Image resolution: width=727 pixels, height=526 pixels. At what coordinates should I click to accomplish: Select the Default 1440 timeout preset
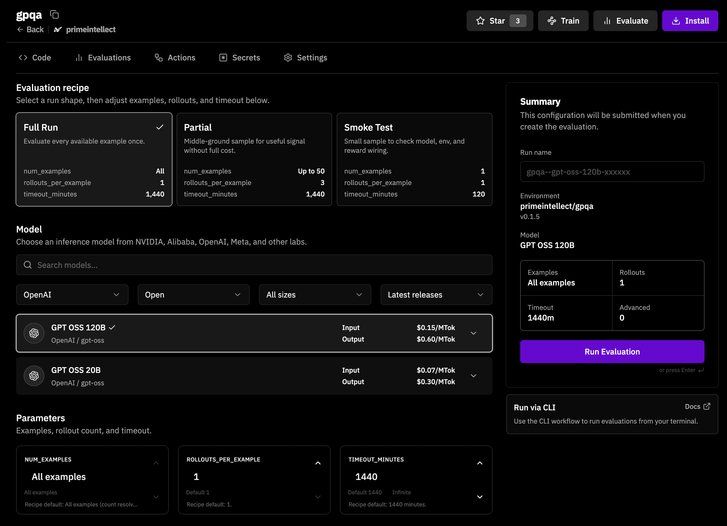pos(365,492)
